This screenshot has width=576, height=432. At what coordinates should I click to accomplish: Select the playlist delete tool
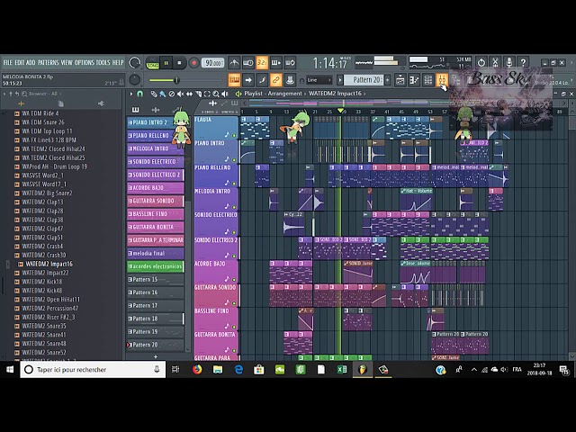tap(171, 94)
